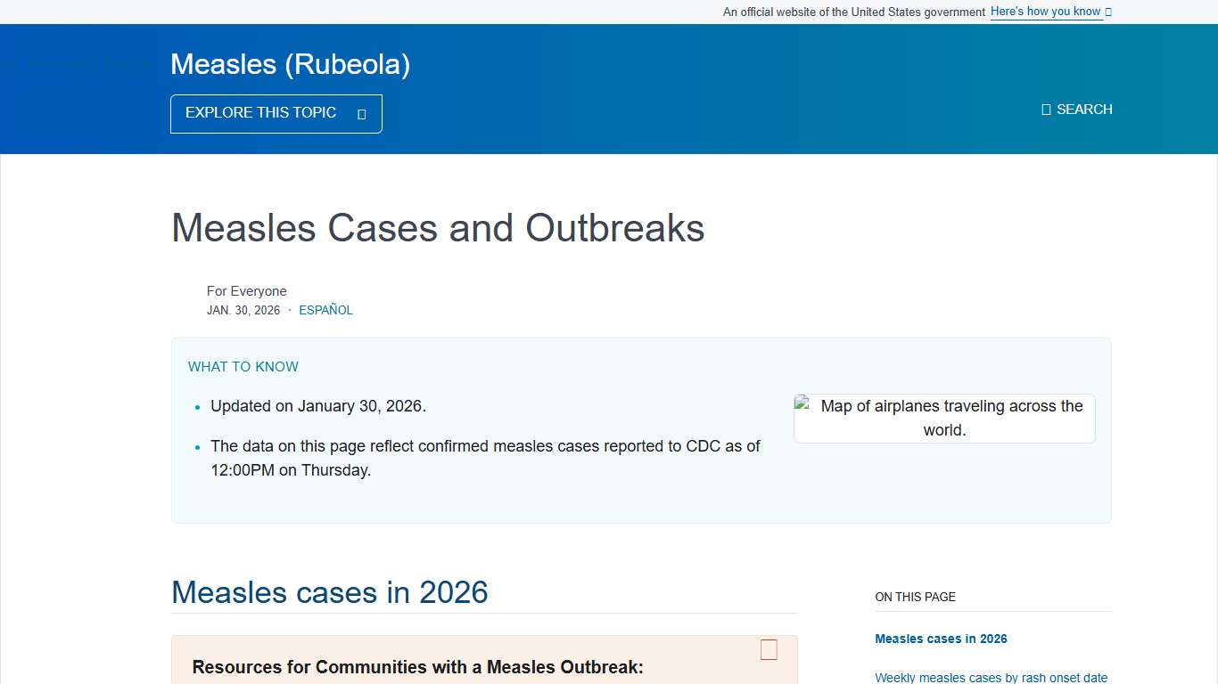Click the broken image placeholder icon
The height and width of the screenshot is (684, 1218).
click(x=803, y=406)
